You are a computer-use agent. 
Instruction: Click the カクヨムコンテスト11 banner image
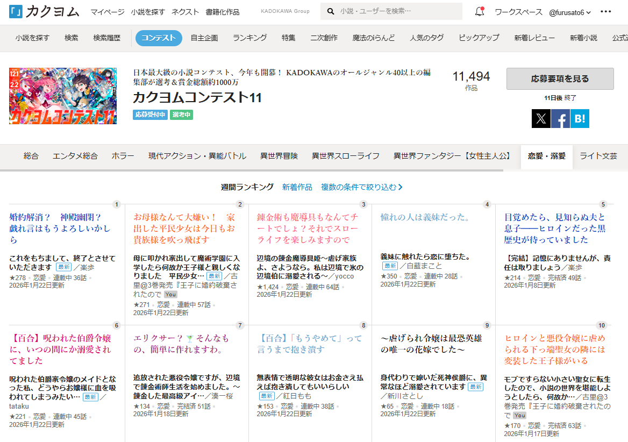click(63, 96)
